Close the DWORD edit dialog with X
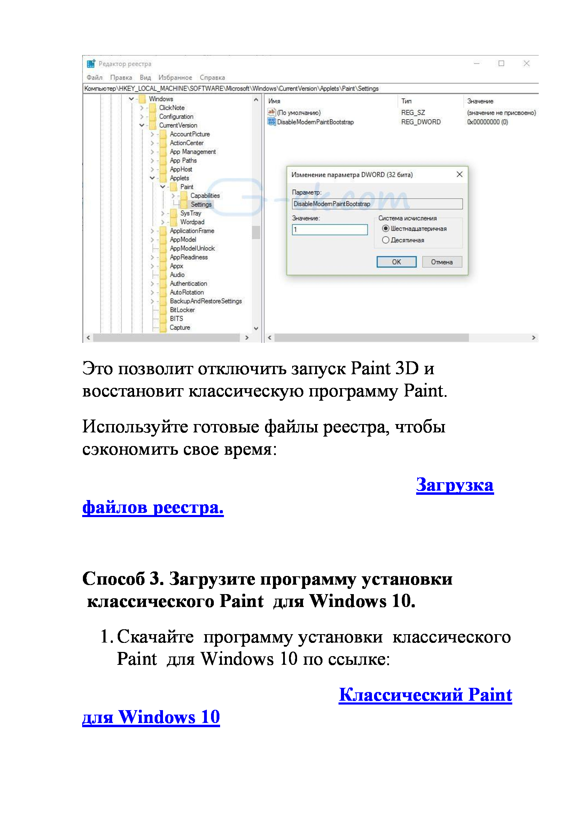 click(x=459, y=174)
